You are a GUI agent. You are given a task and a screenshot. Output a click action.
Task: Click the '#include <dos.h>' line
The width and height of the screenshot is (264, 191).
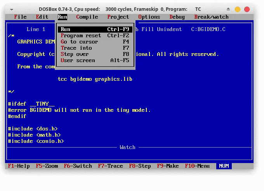click(x=33, y=129)
